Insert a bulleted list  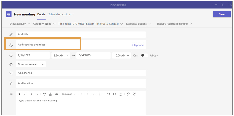click(95, 94)
